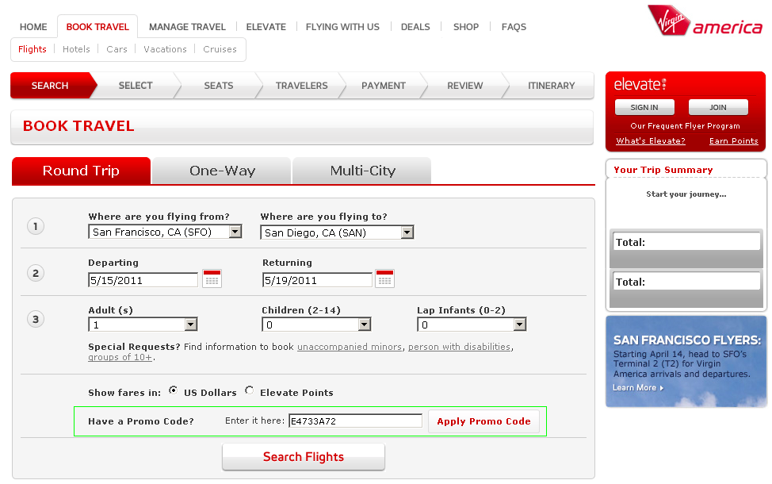The height and width of the screenshot is (484, 772).
Task: Click the "Your Trip Summary" heading
Action: click(663, 170)
